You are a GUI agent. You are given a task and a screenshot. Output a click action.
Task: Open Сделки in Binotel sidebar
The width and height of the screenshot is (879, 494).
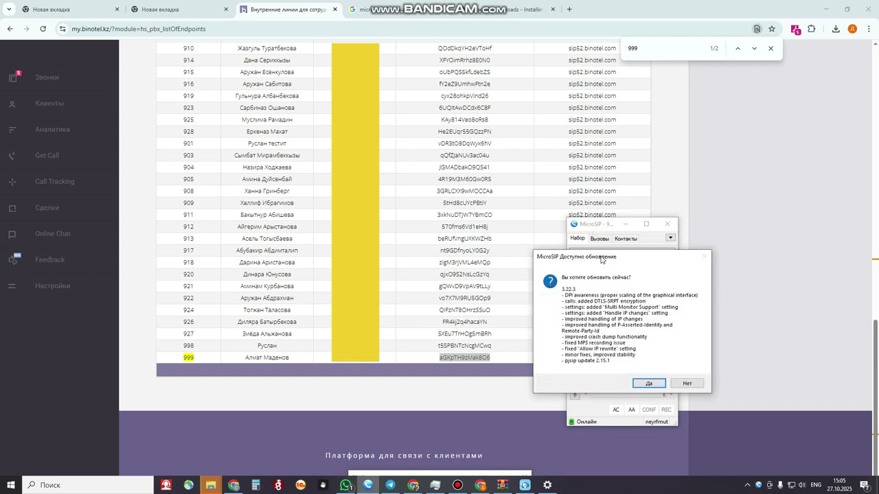pyautogui.click(x=47, y=208)
